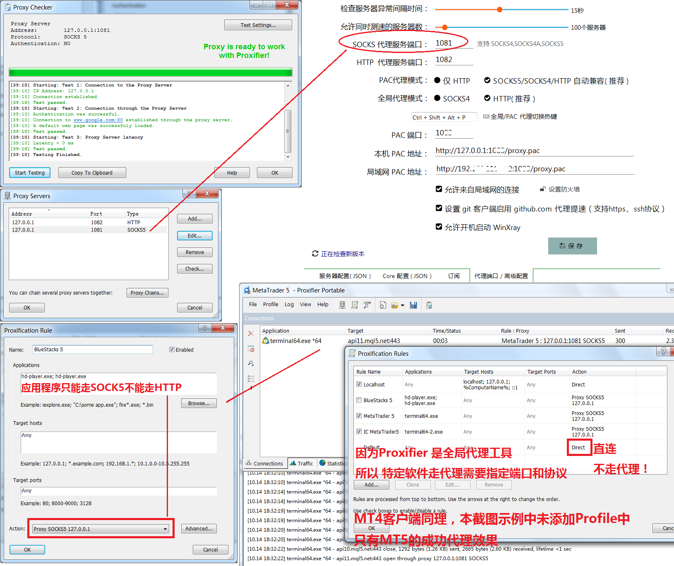Adjust 检查服务器异常间隔时间 slider handle
The height and width of the screenshot is (566, 674).
(499, 9)
